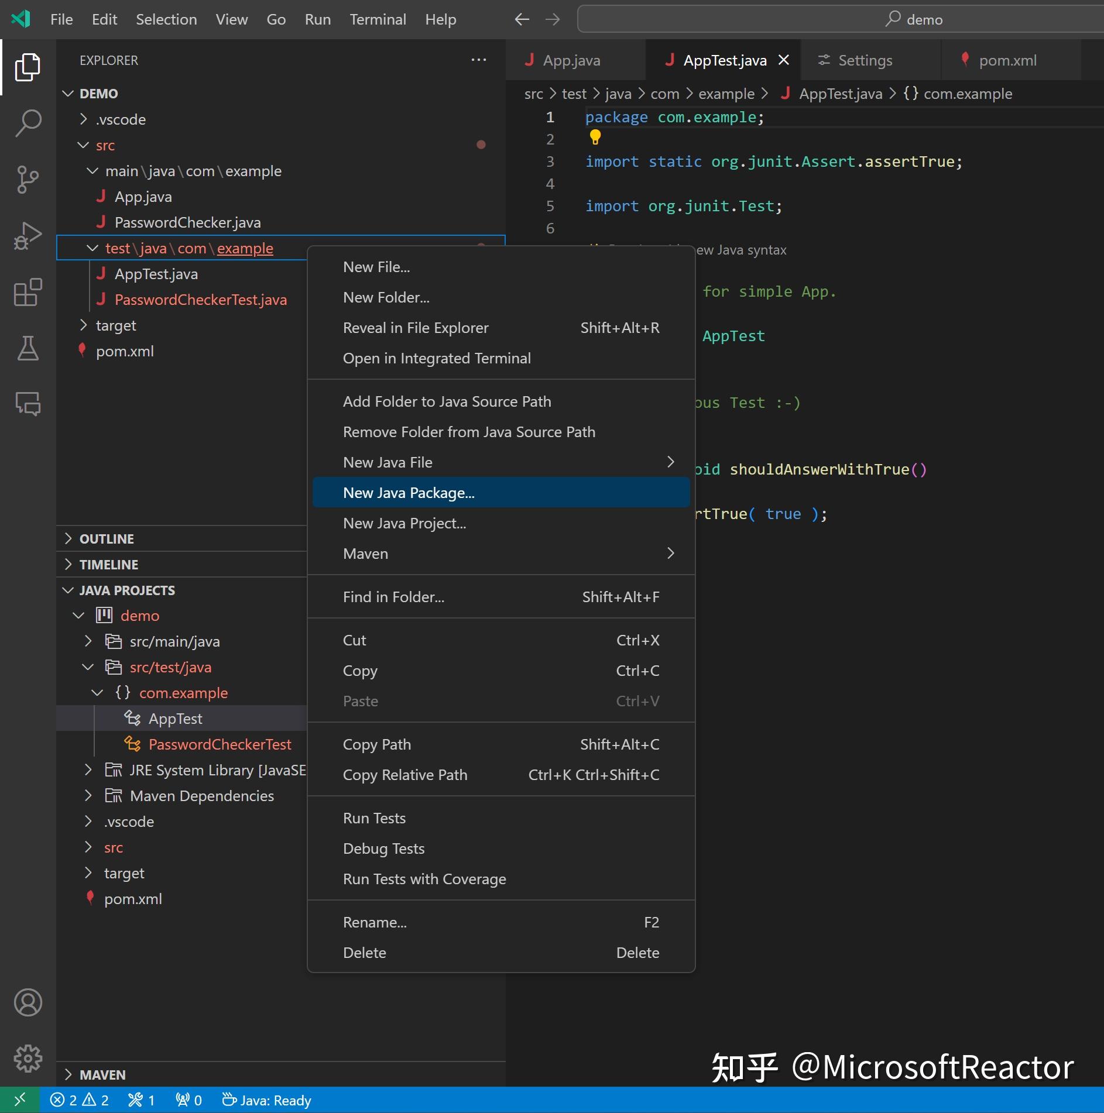This screenshot has width=1104, height=1113.
Task: Select PasswordCheckerTest in Java Projects
Action: click(220, 744)
